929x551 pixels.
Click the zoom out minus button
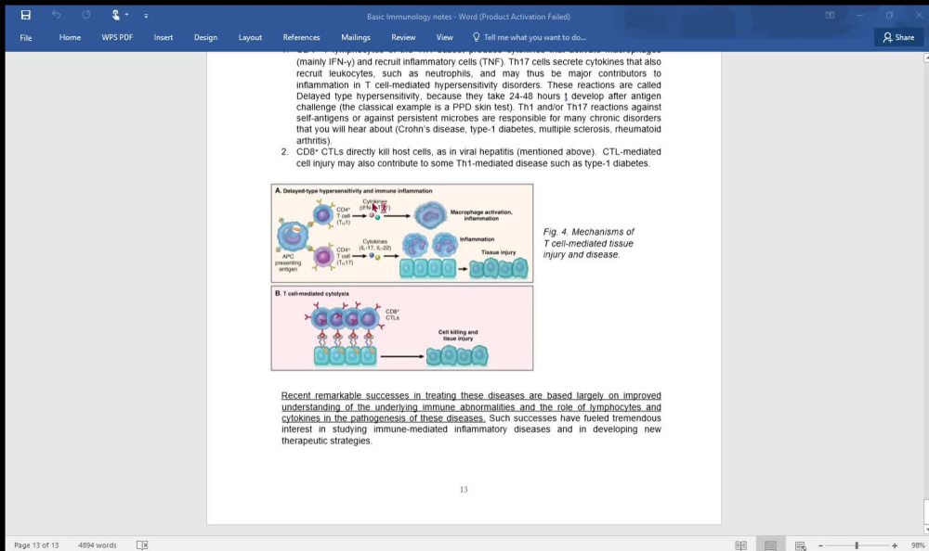pos(820,545)
